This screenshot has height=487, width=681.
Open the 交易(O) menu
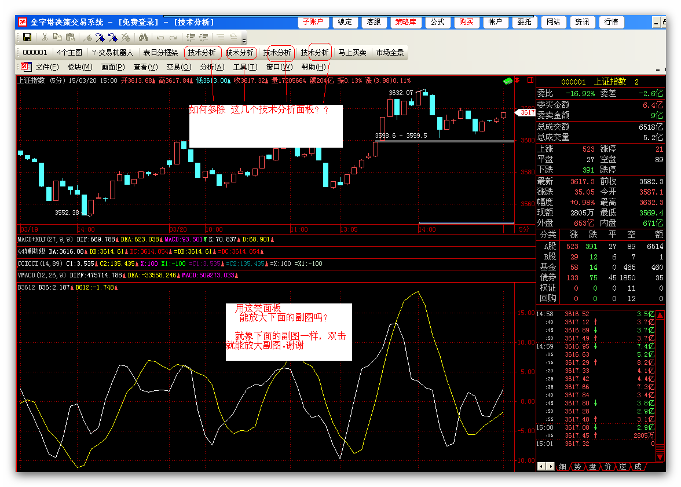click(x=178, y=67)
